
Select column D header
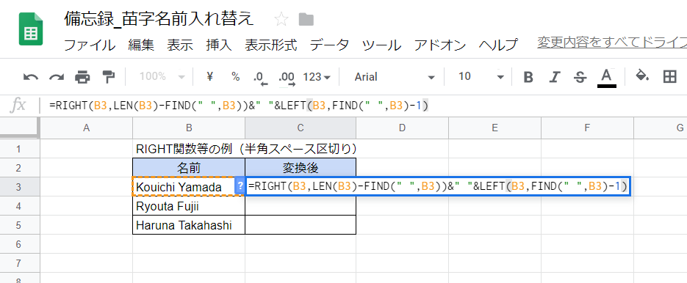402,128
